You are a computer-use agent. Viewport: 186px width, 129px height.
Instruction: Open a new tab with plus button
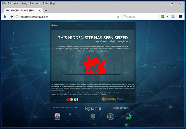point(46,11)
